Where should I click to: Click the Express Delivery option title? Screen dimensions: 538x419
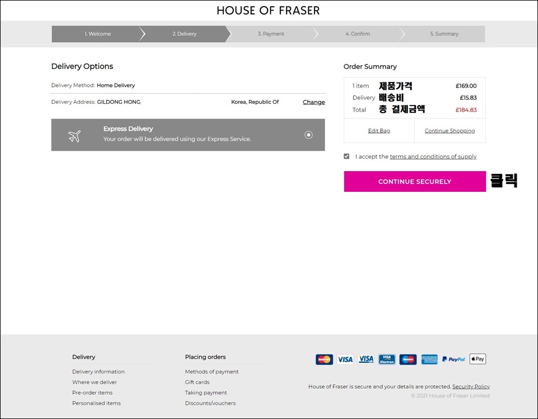(128, 129)
